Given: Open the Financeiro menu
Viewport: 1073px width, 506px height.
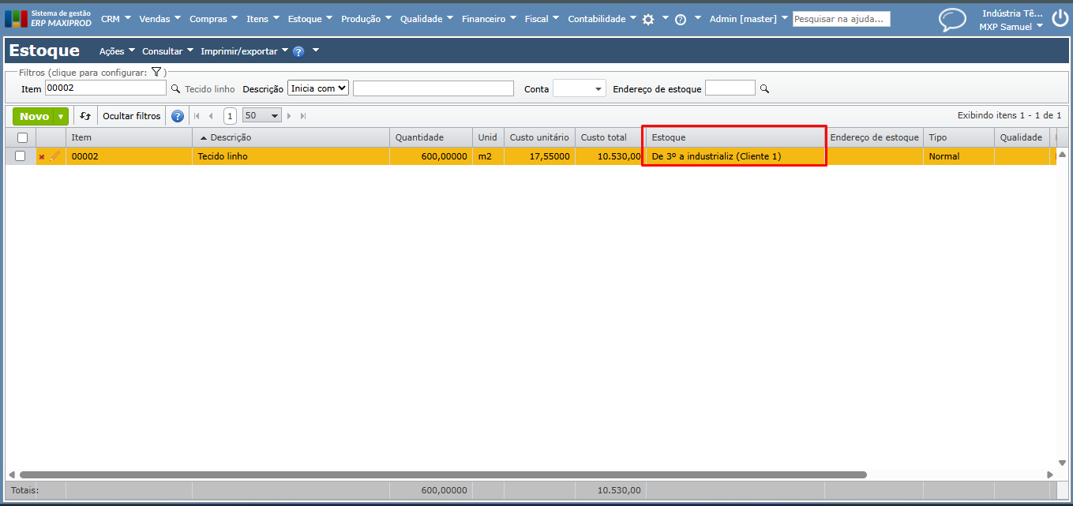Looking at the screenshot, I should (x=489, y=19).
